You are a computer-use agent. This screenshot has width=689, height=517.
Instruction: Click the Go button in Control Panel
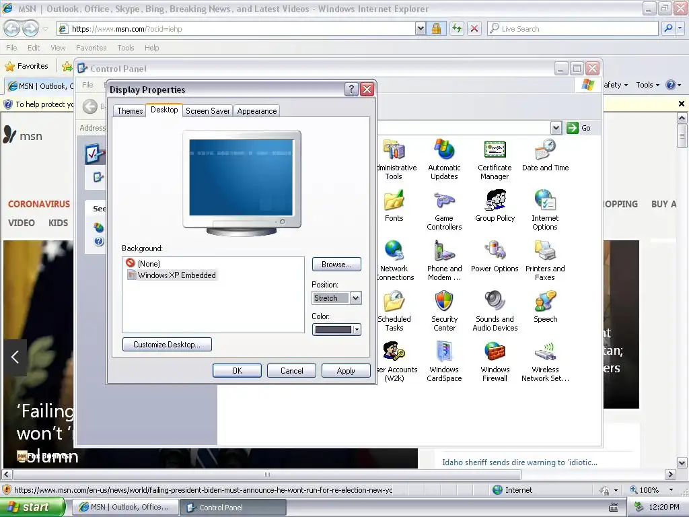579,128
